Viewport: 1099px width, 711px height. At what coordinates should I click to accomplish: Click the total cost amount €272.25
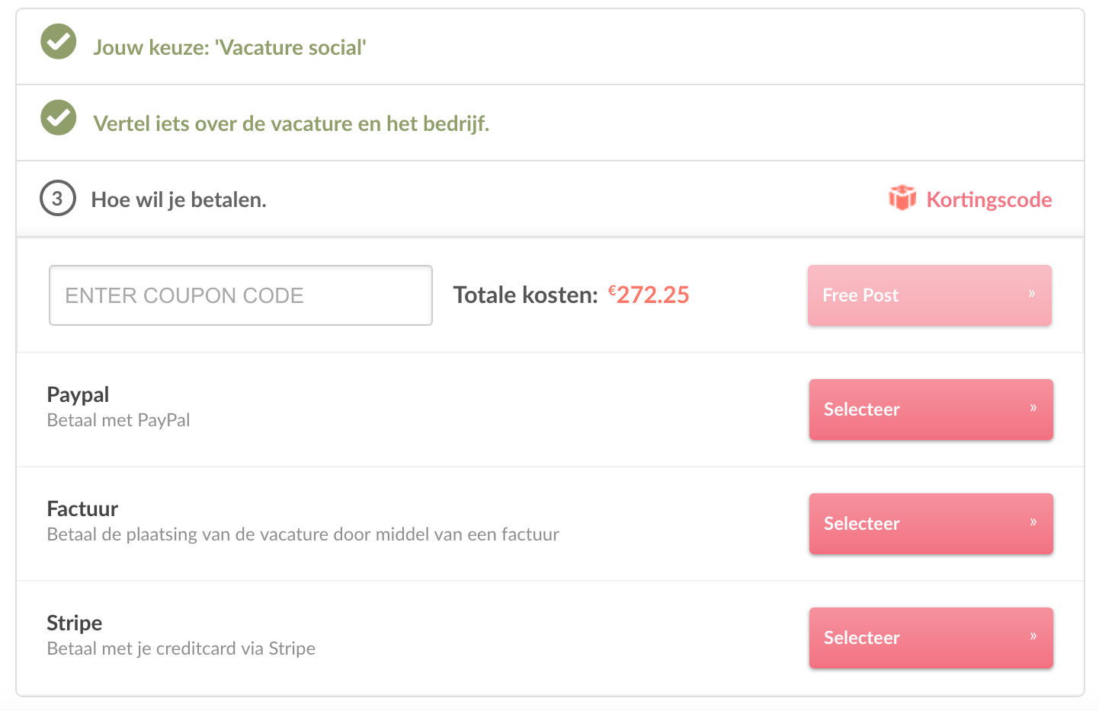649,295
